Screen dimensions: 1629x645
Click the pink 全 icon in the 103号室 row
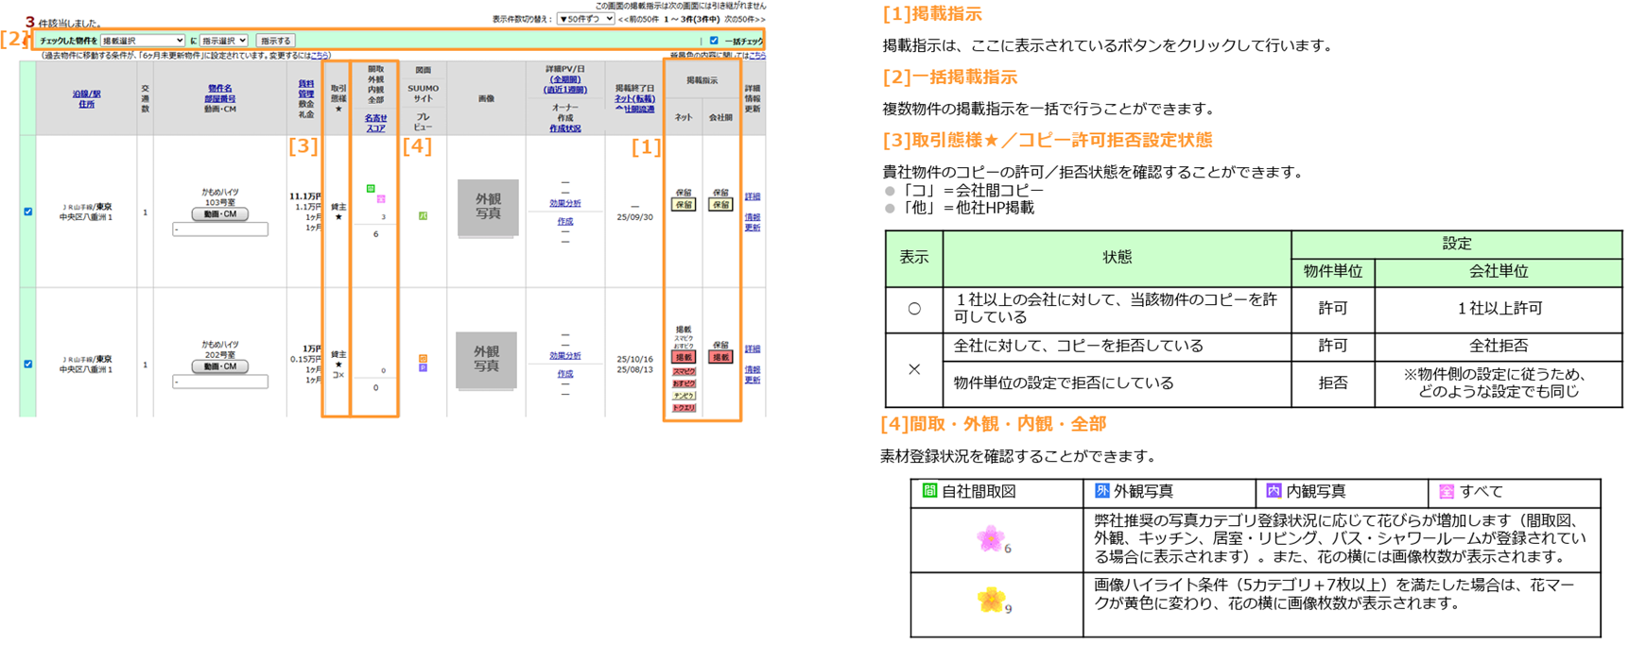click(381, 199)
